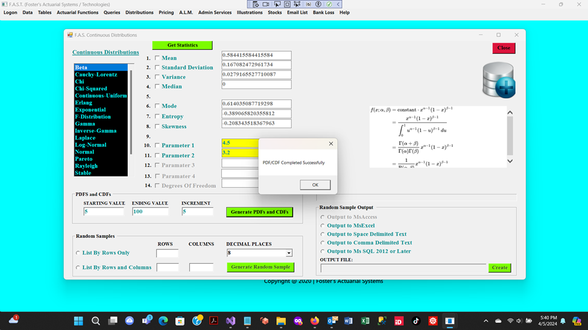
Task: Open File Explorer from the taskbar
Action: 281,322
